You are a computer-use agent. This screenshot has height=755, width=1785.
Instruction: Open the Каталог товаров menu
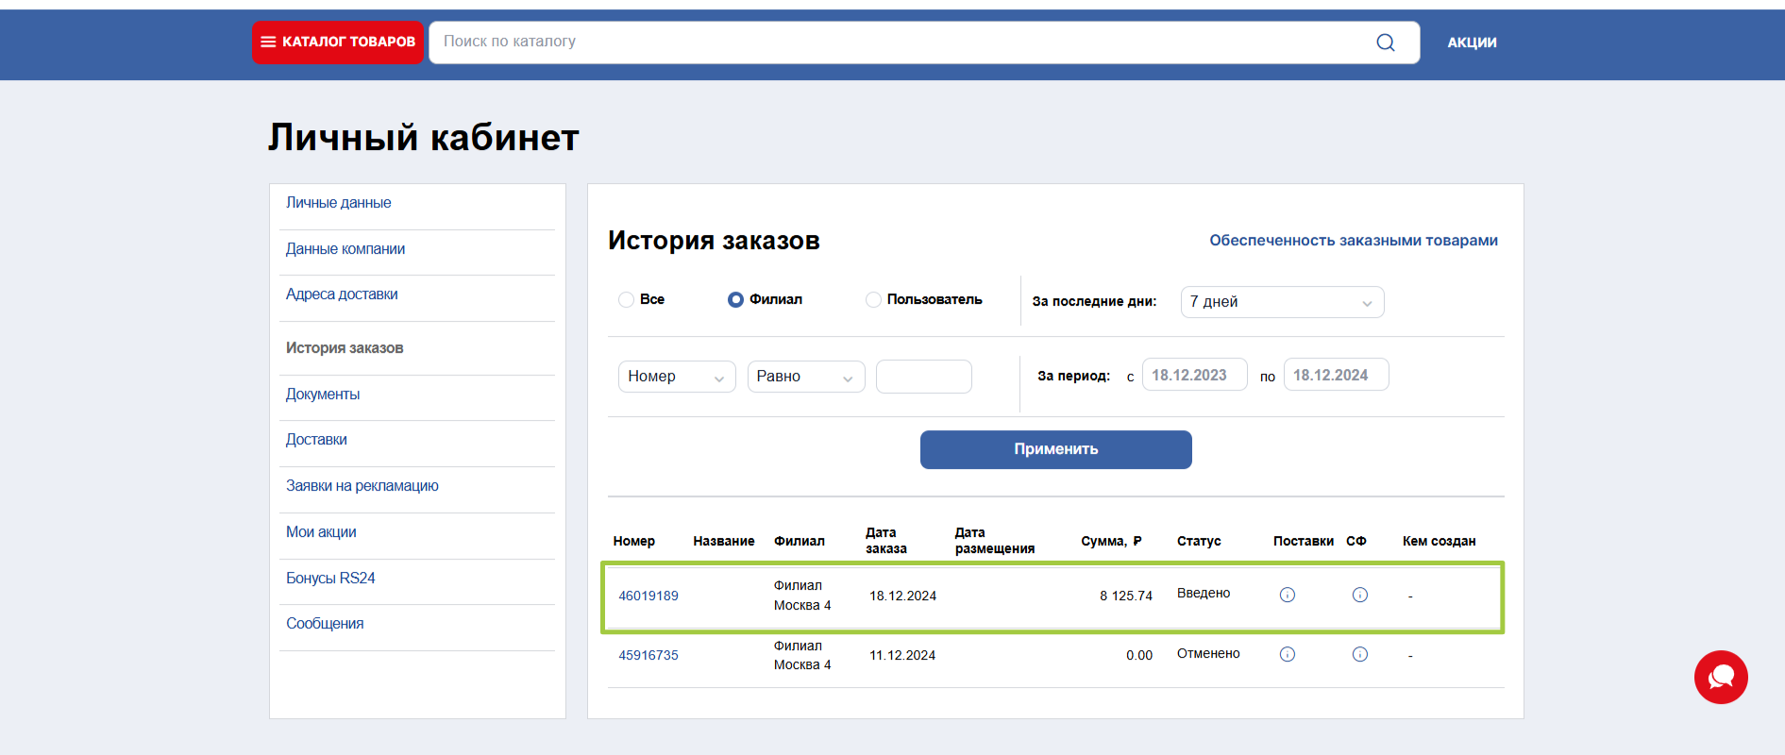pyautogui.click(x=338, y=42)
